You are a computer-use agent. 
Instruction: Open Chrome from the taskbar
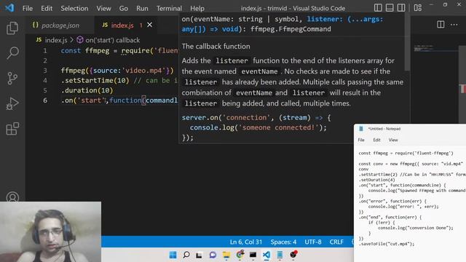pyautogui.click(x=240, y=255)
